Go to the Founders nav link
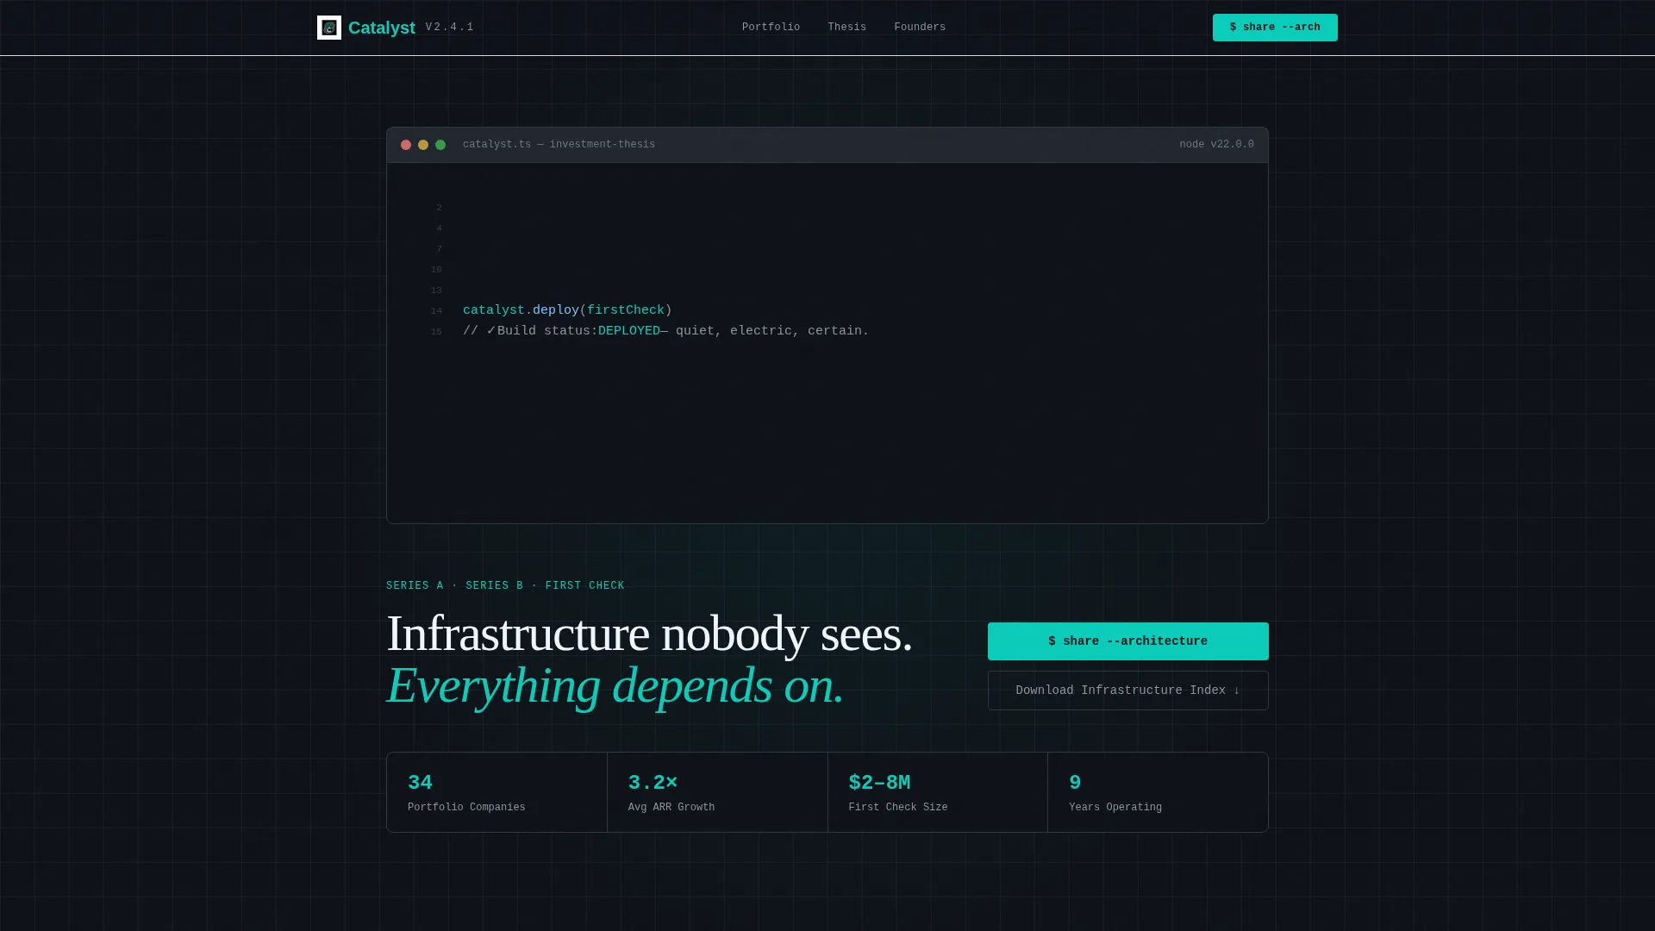The image size is (1655, 931). [920, 28]
